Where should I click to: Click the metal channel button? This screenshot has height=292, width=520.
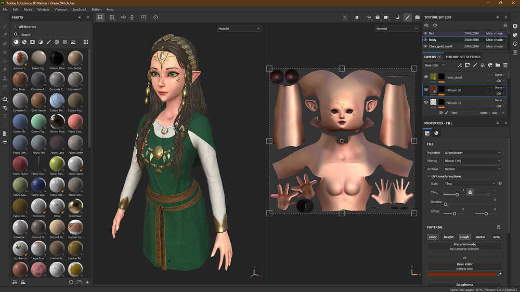point(480,237)
